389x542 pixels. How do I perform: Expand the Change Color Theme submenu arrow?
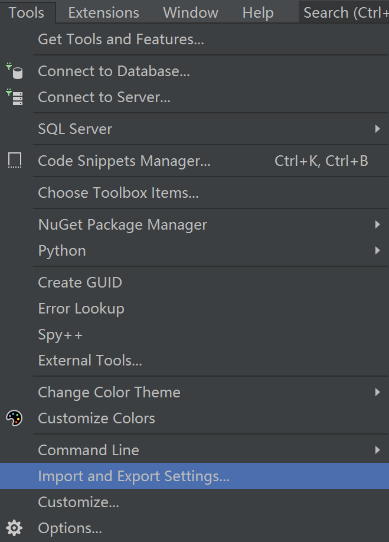pos(378,392)
